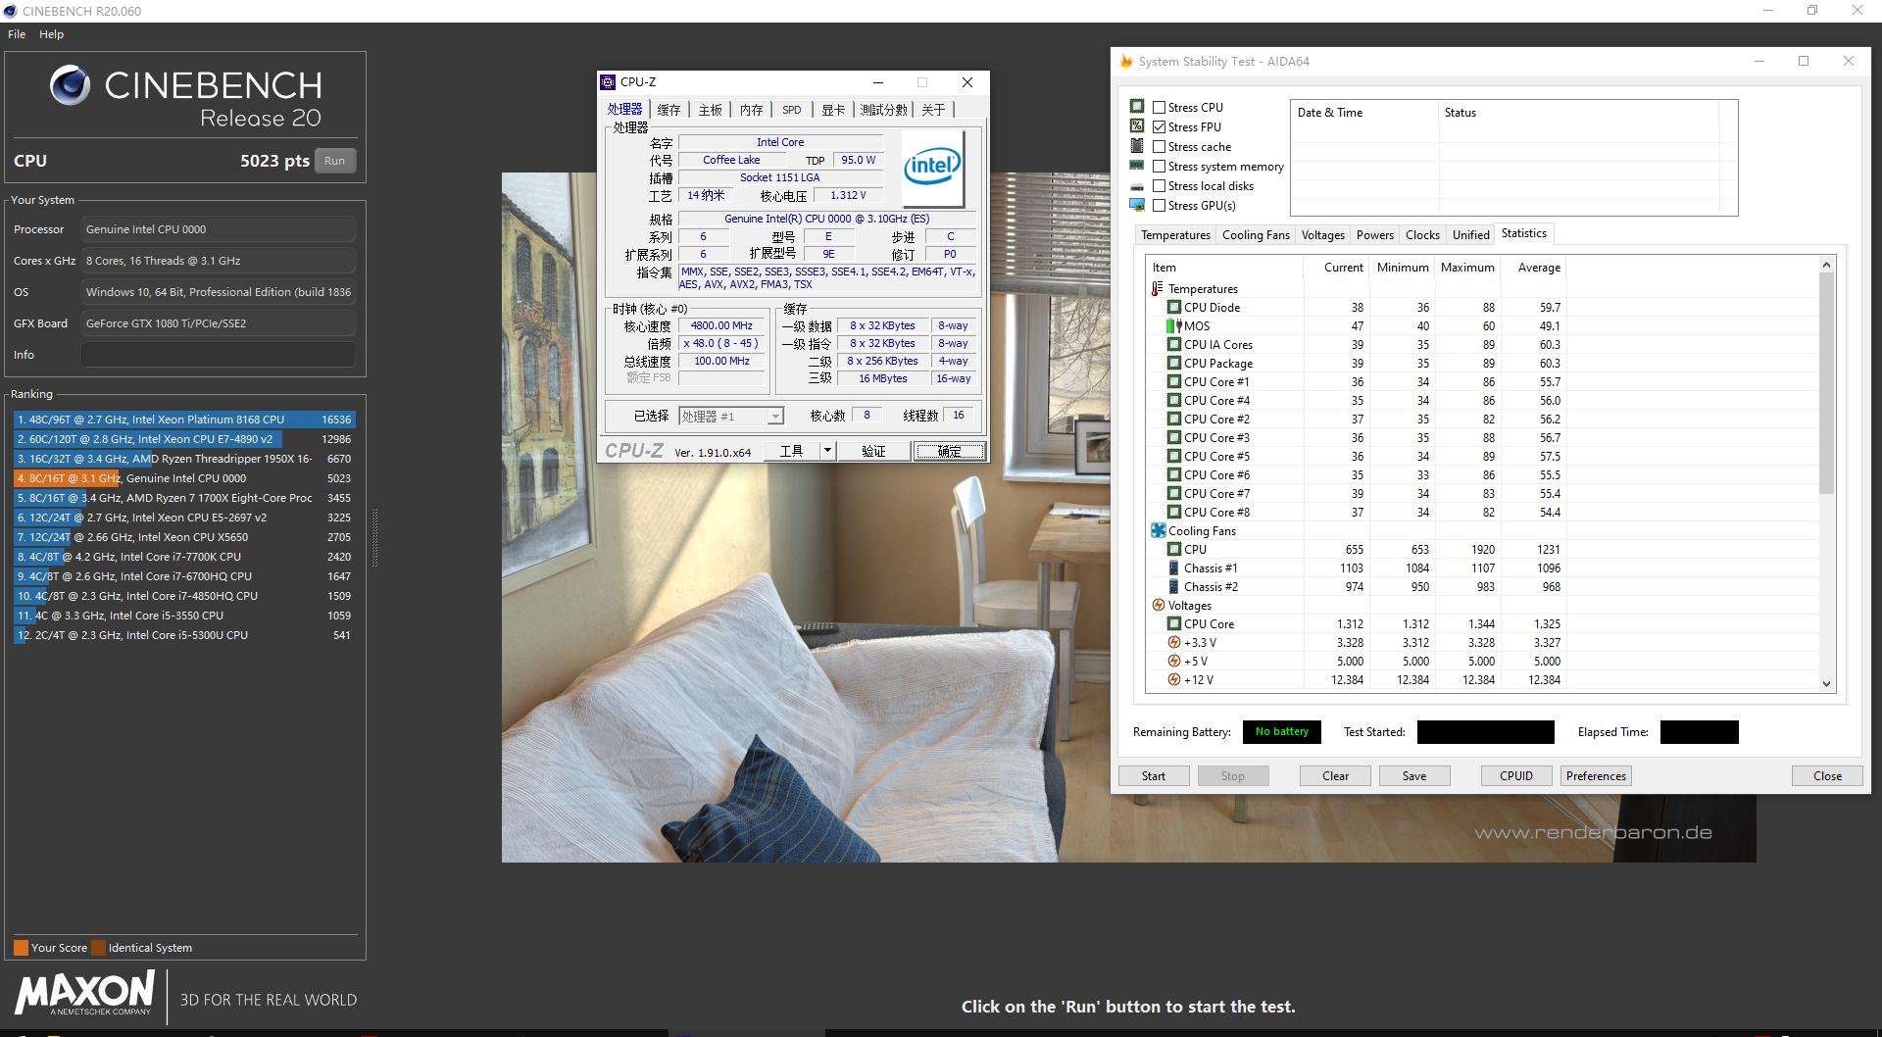Click the Cooling Fans blue fan icon
The height and width of the screenshot is (1037, 1882).
pyautogui.click(x=1158, y=531)
